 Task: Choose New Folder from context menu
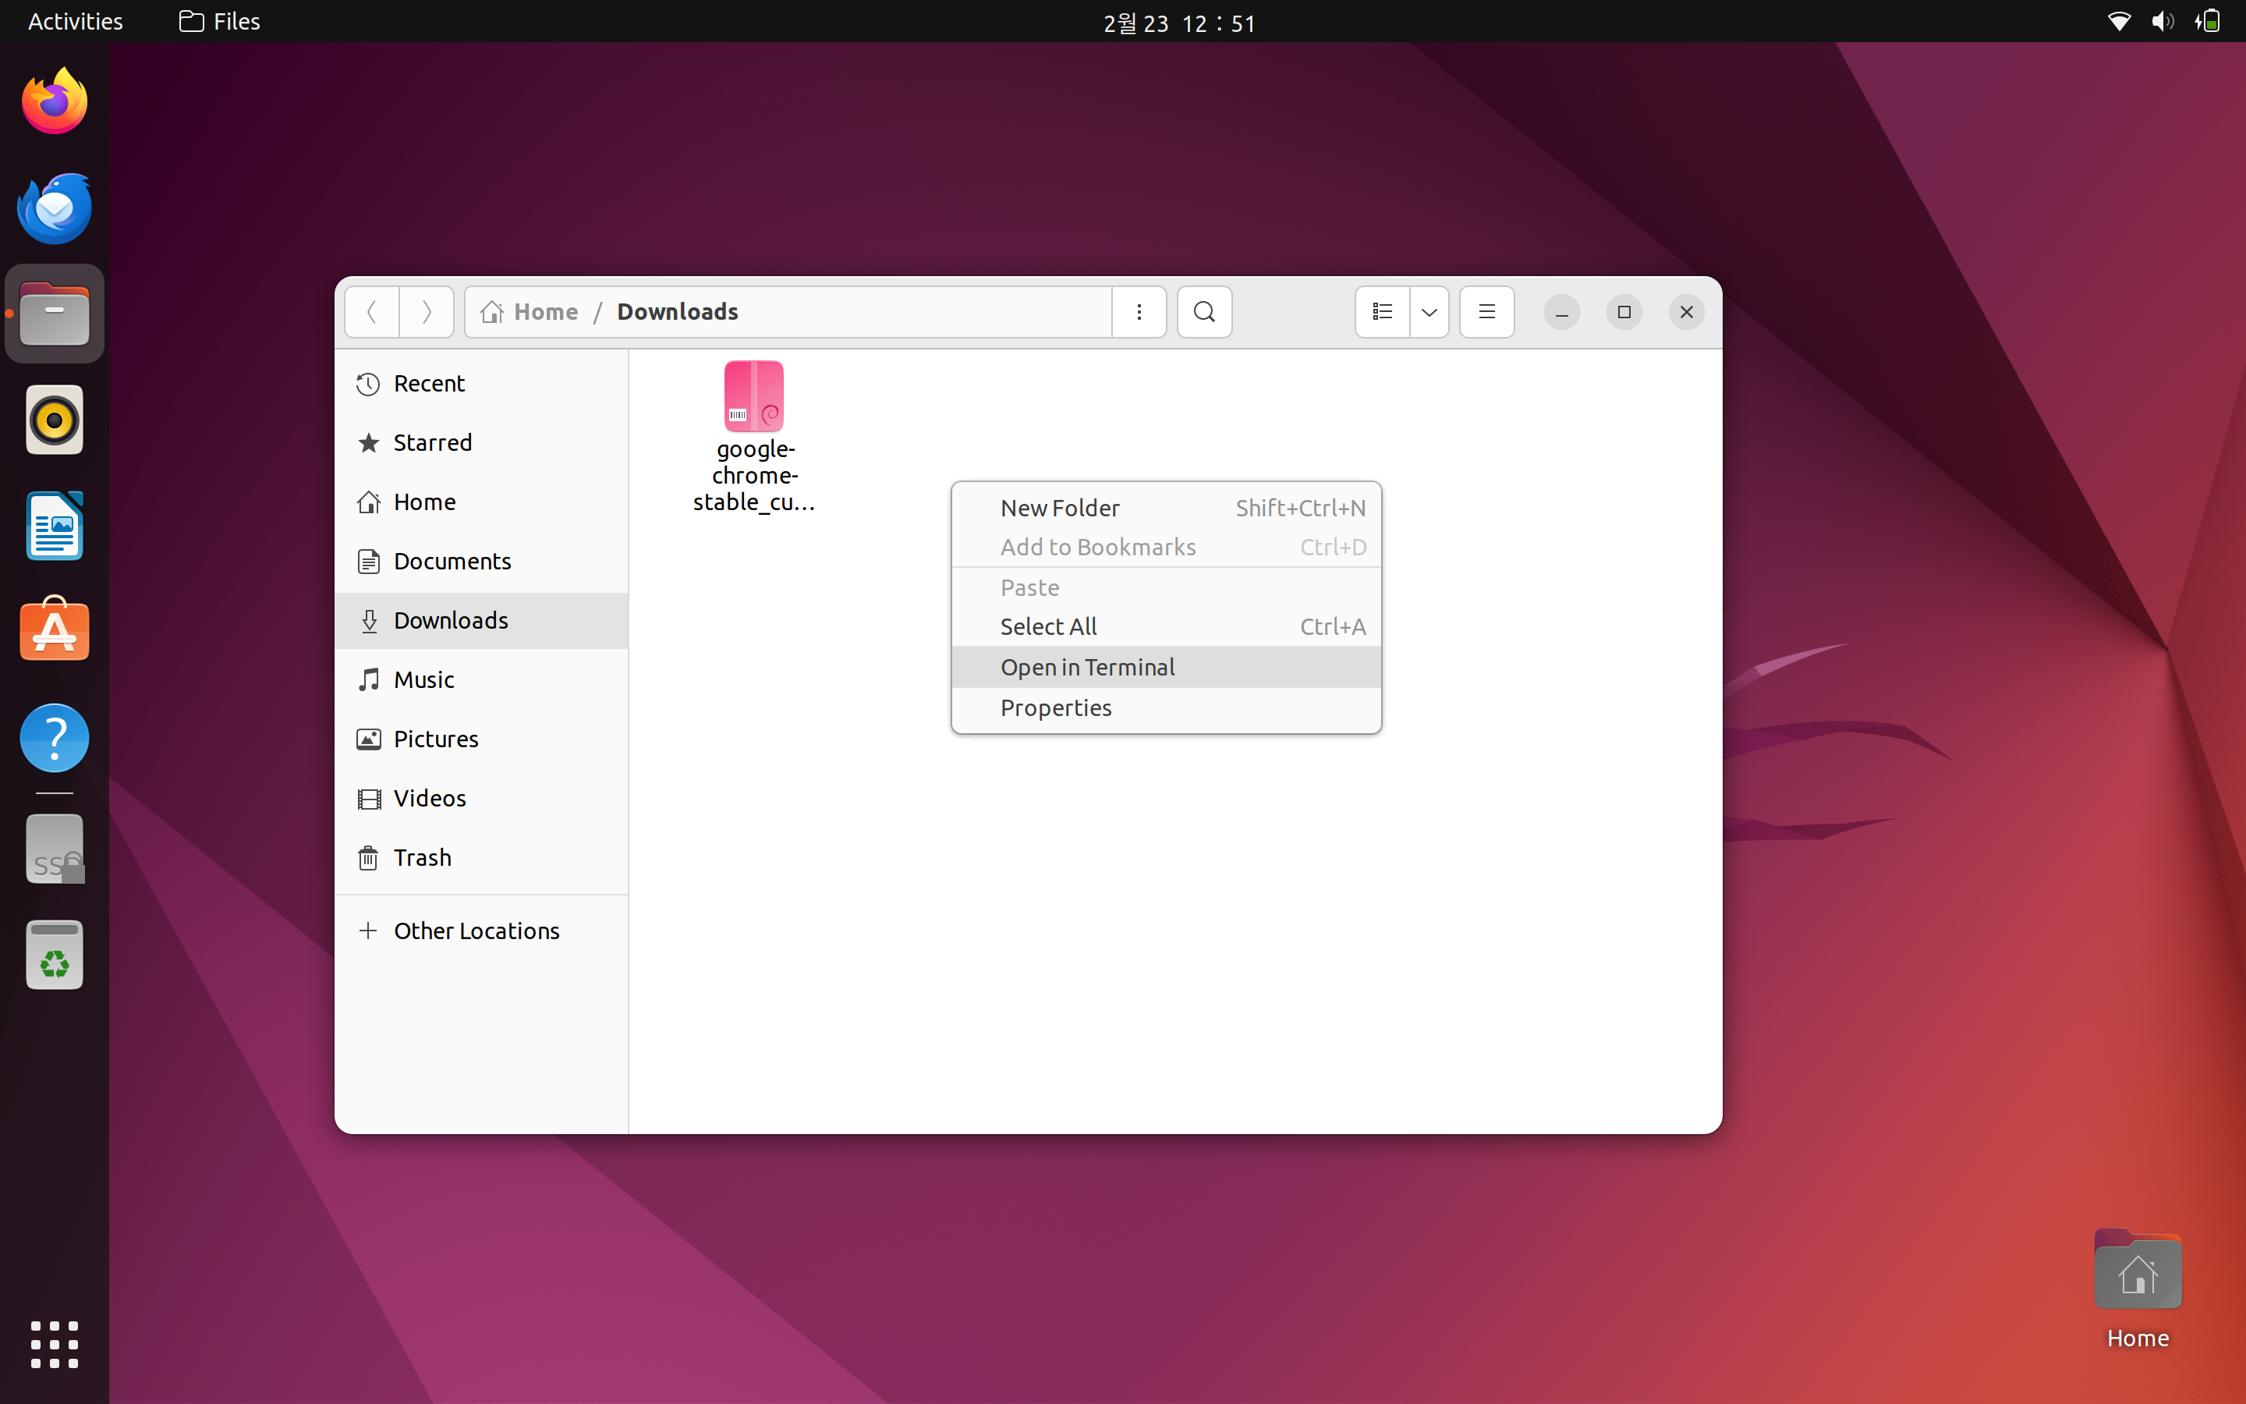click(1060, 508)
